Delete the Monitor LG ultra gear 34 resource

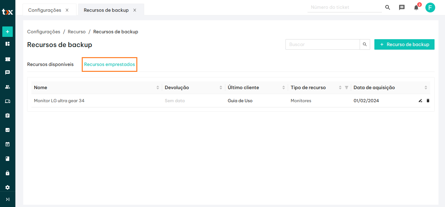[x=428, y=101]
